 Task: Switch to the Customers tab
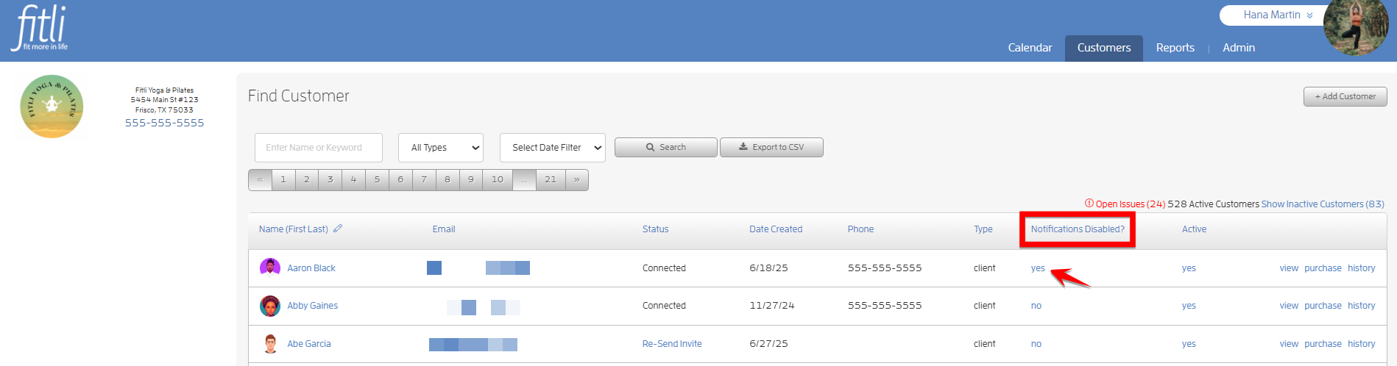1104,48
